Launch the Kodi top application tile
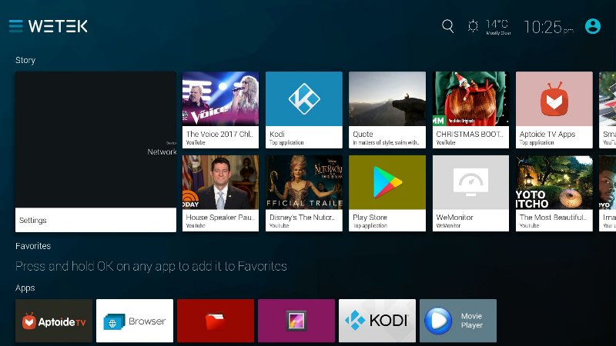The image size is (616, 346). pos(303,109)
